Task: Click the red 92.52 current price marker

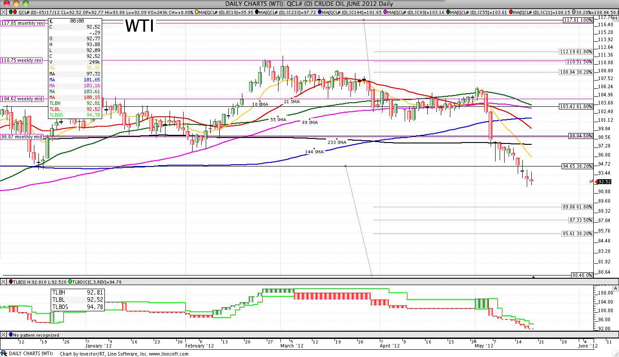Action: tap(604, 181)
